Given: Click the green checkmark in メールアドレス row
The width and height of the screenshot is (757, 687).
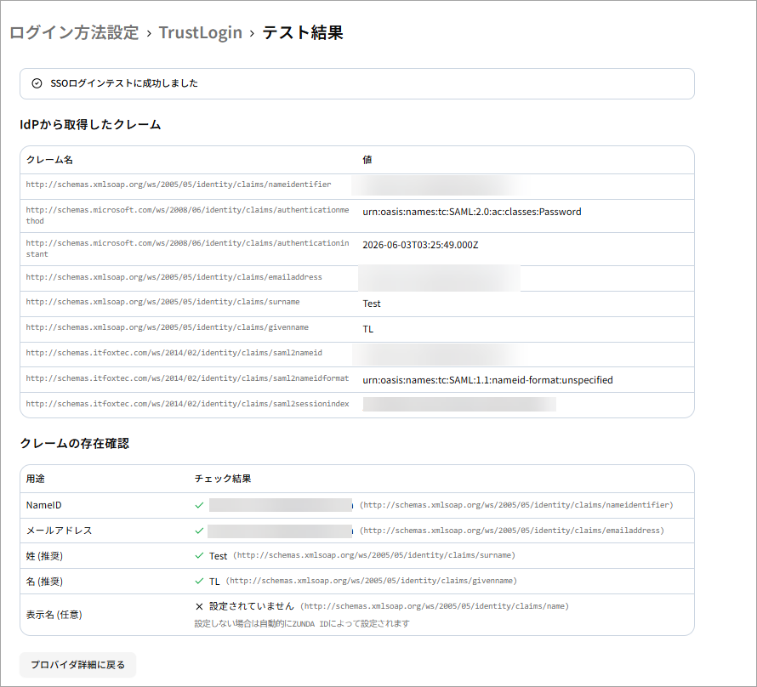Looking at the screenshot, I should coord(199,531).
